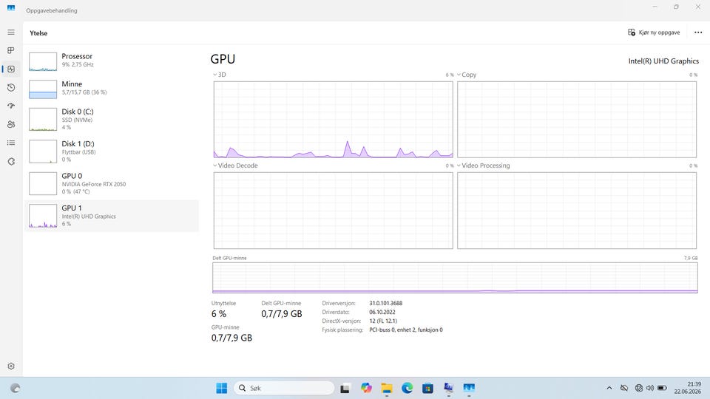Click the Delt GPU-minne graph
The width and height of the screenshot is (710, 399).
455,278
